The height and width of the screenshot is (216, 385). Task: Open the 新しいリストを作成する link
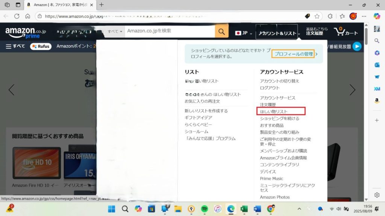click(206, 111)
